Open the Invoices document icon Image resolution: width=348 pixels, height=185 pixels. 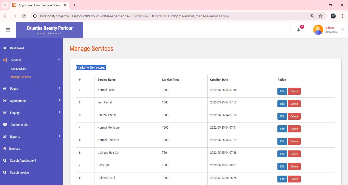click(4, 148)
